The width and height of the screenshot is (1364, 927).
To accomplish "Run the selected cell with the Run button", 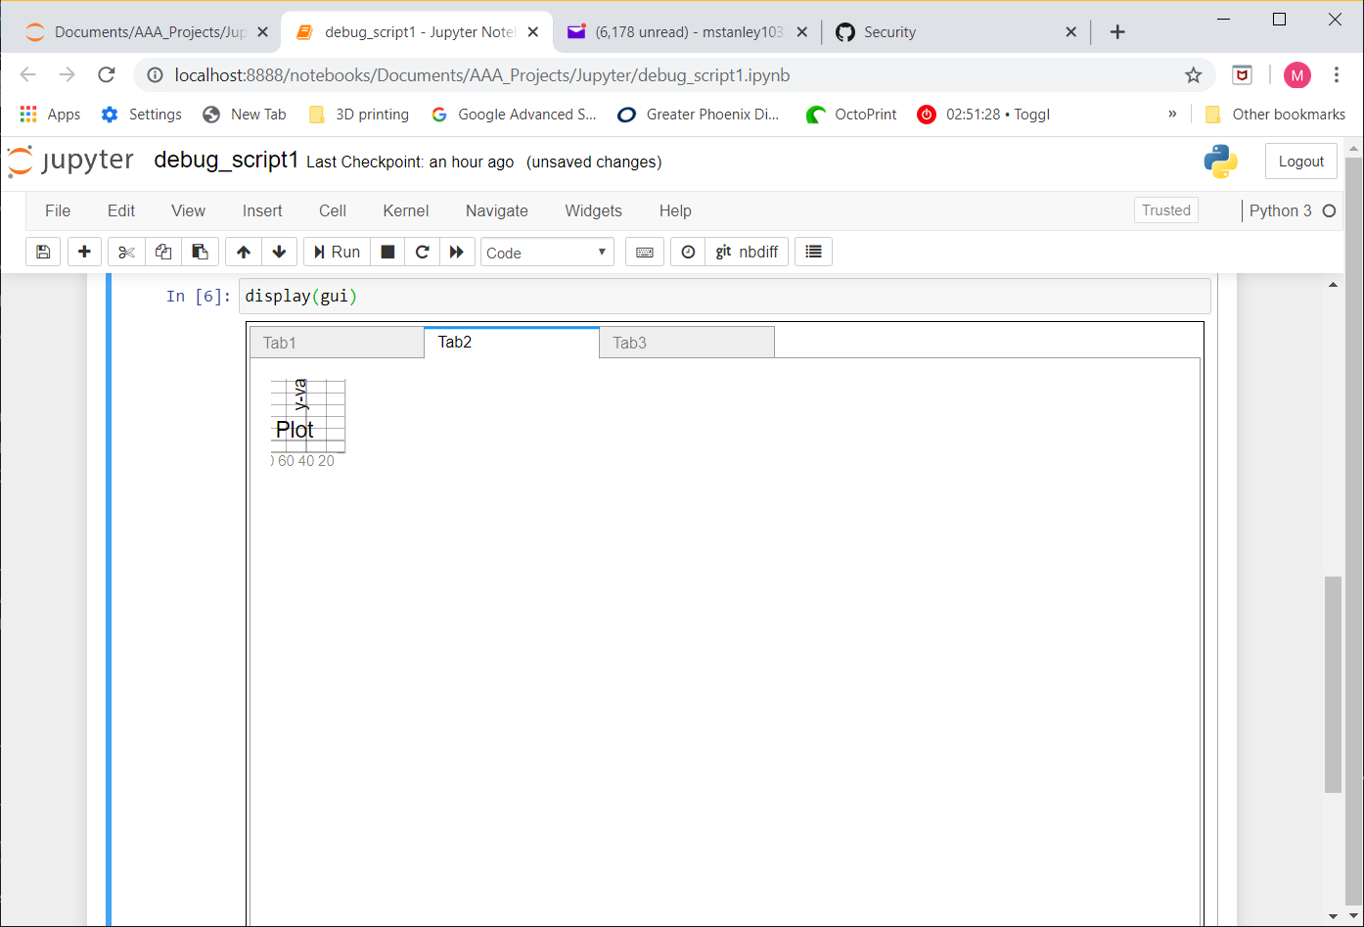I will pos(336,252).
